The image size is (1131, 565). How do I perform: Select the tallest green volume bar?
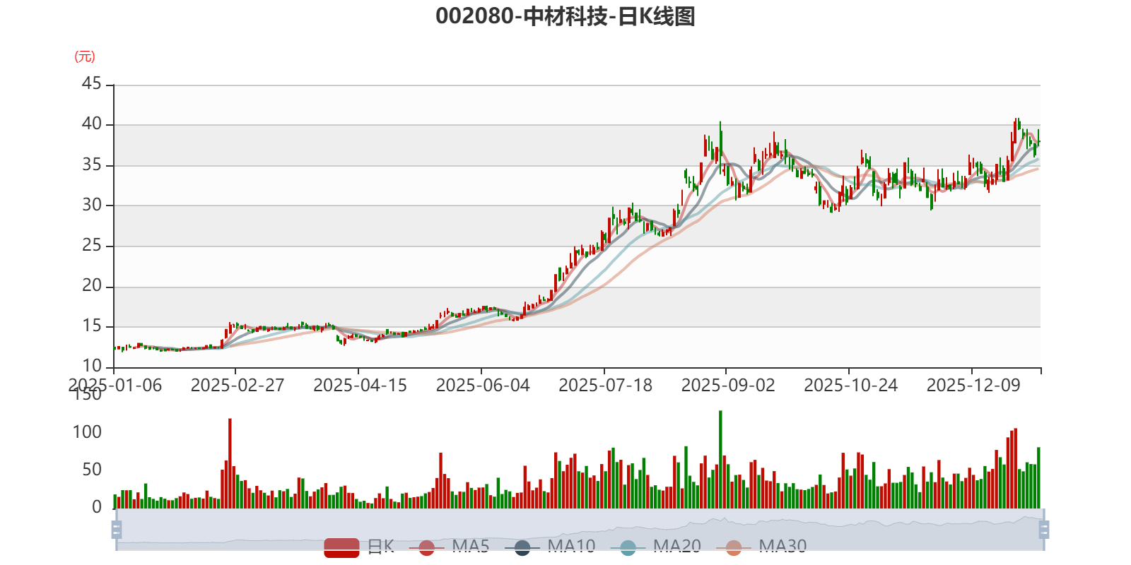720,459
